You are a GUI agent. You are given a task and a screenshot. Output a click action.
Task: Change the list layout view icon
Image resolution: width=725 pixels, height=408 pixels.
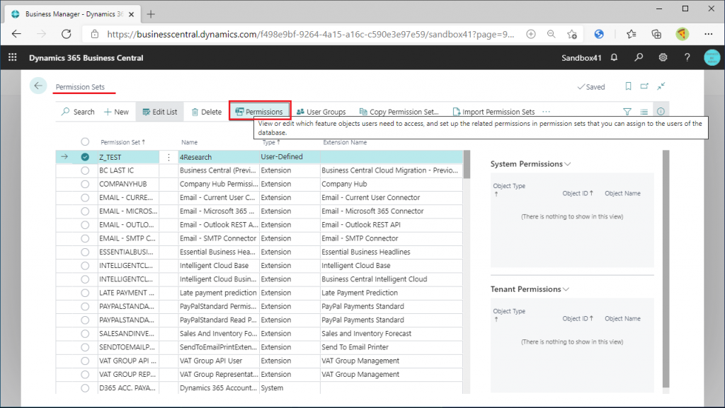(x=644, y=111)
